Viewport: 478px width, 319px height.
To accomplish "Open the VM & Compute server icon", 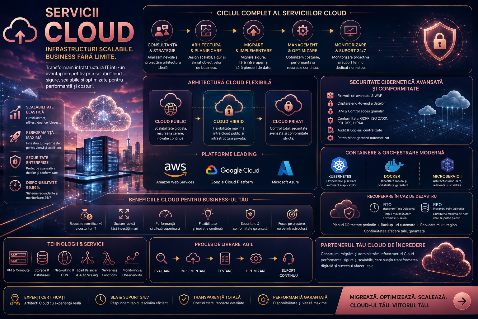I will point(18,258).
